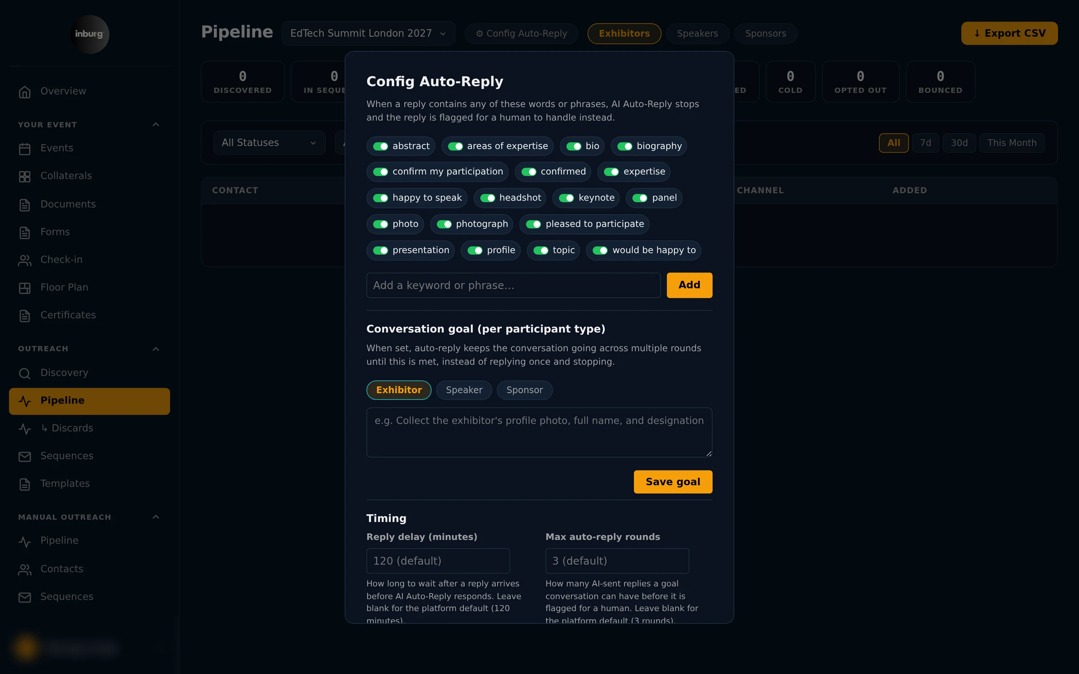Collapse the Outreach section

(156, 349)
